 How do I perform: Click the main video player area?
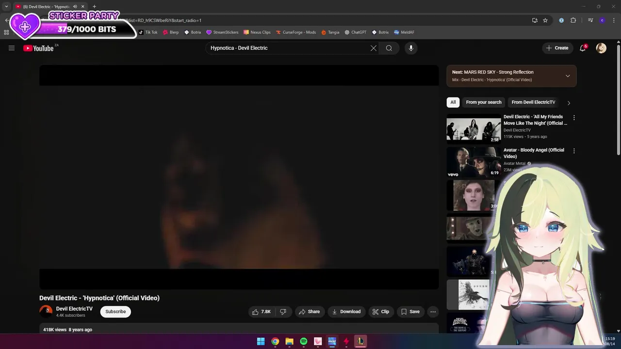tap(239, 177)
